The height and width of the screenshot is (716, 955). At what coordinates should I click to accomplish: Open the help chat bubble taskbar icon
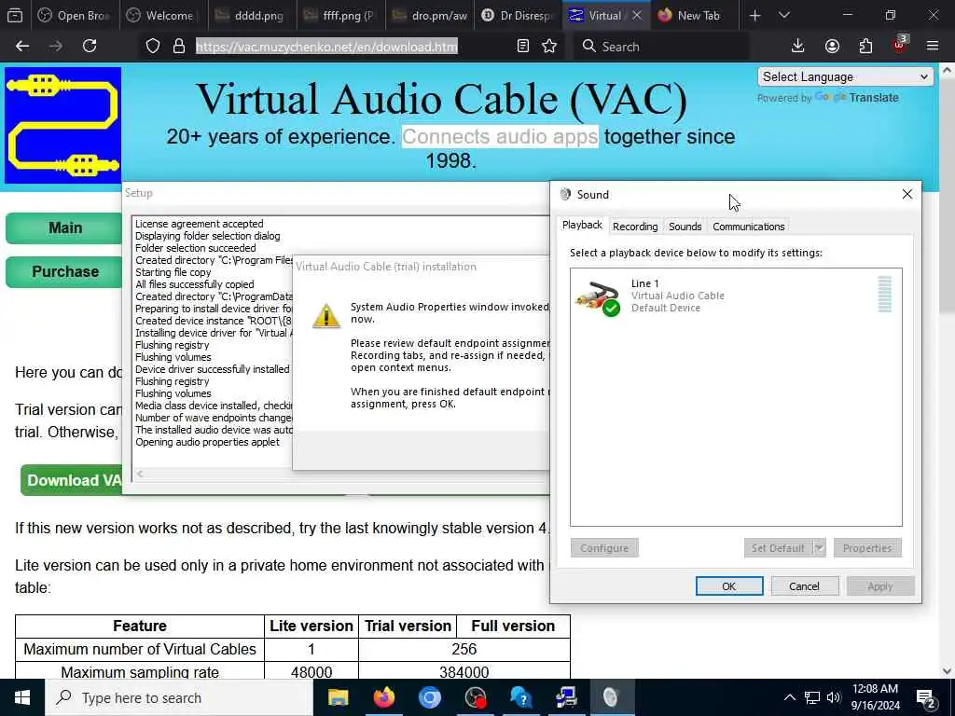520,697
